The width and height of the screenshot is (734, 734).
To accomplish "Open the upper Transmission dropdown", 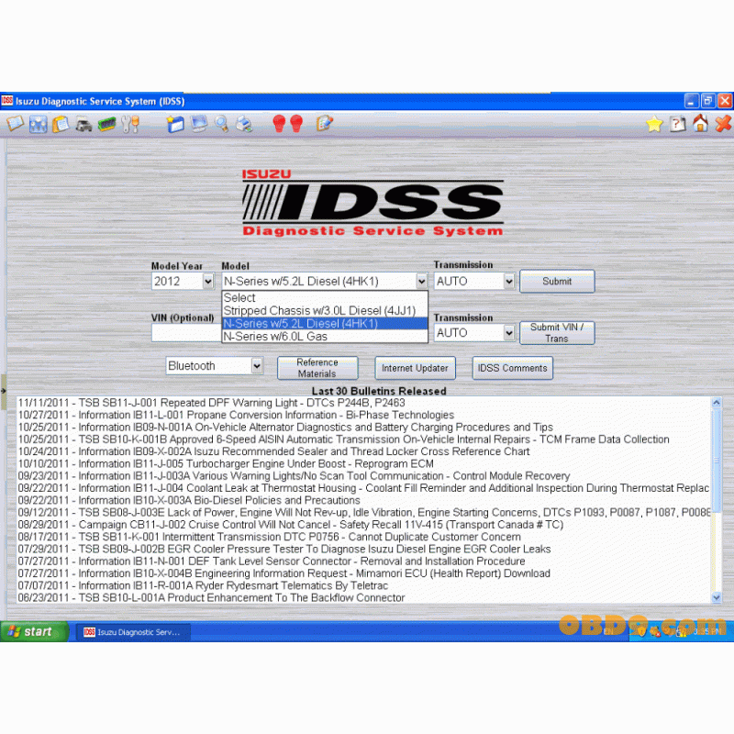I will [509, 282].
